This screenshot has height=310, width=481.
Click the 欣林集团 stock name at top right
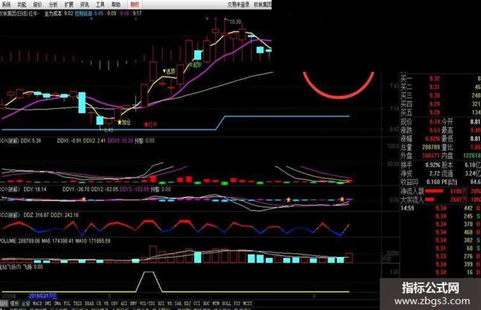click(263, 4)
